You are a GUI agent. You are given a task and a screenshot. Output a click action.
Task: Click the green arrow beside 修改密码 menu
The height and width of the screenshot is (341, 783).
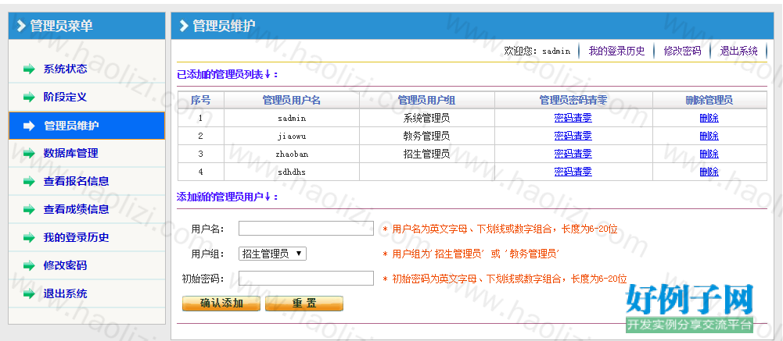[x=30, y=265]
